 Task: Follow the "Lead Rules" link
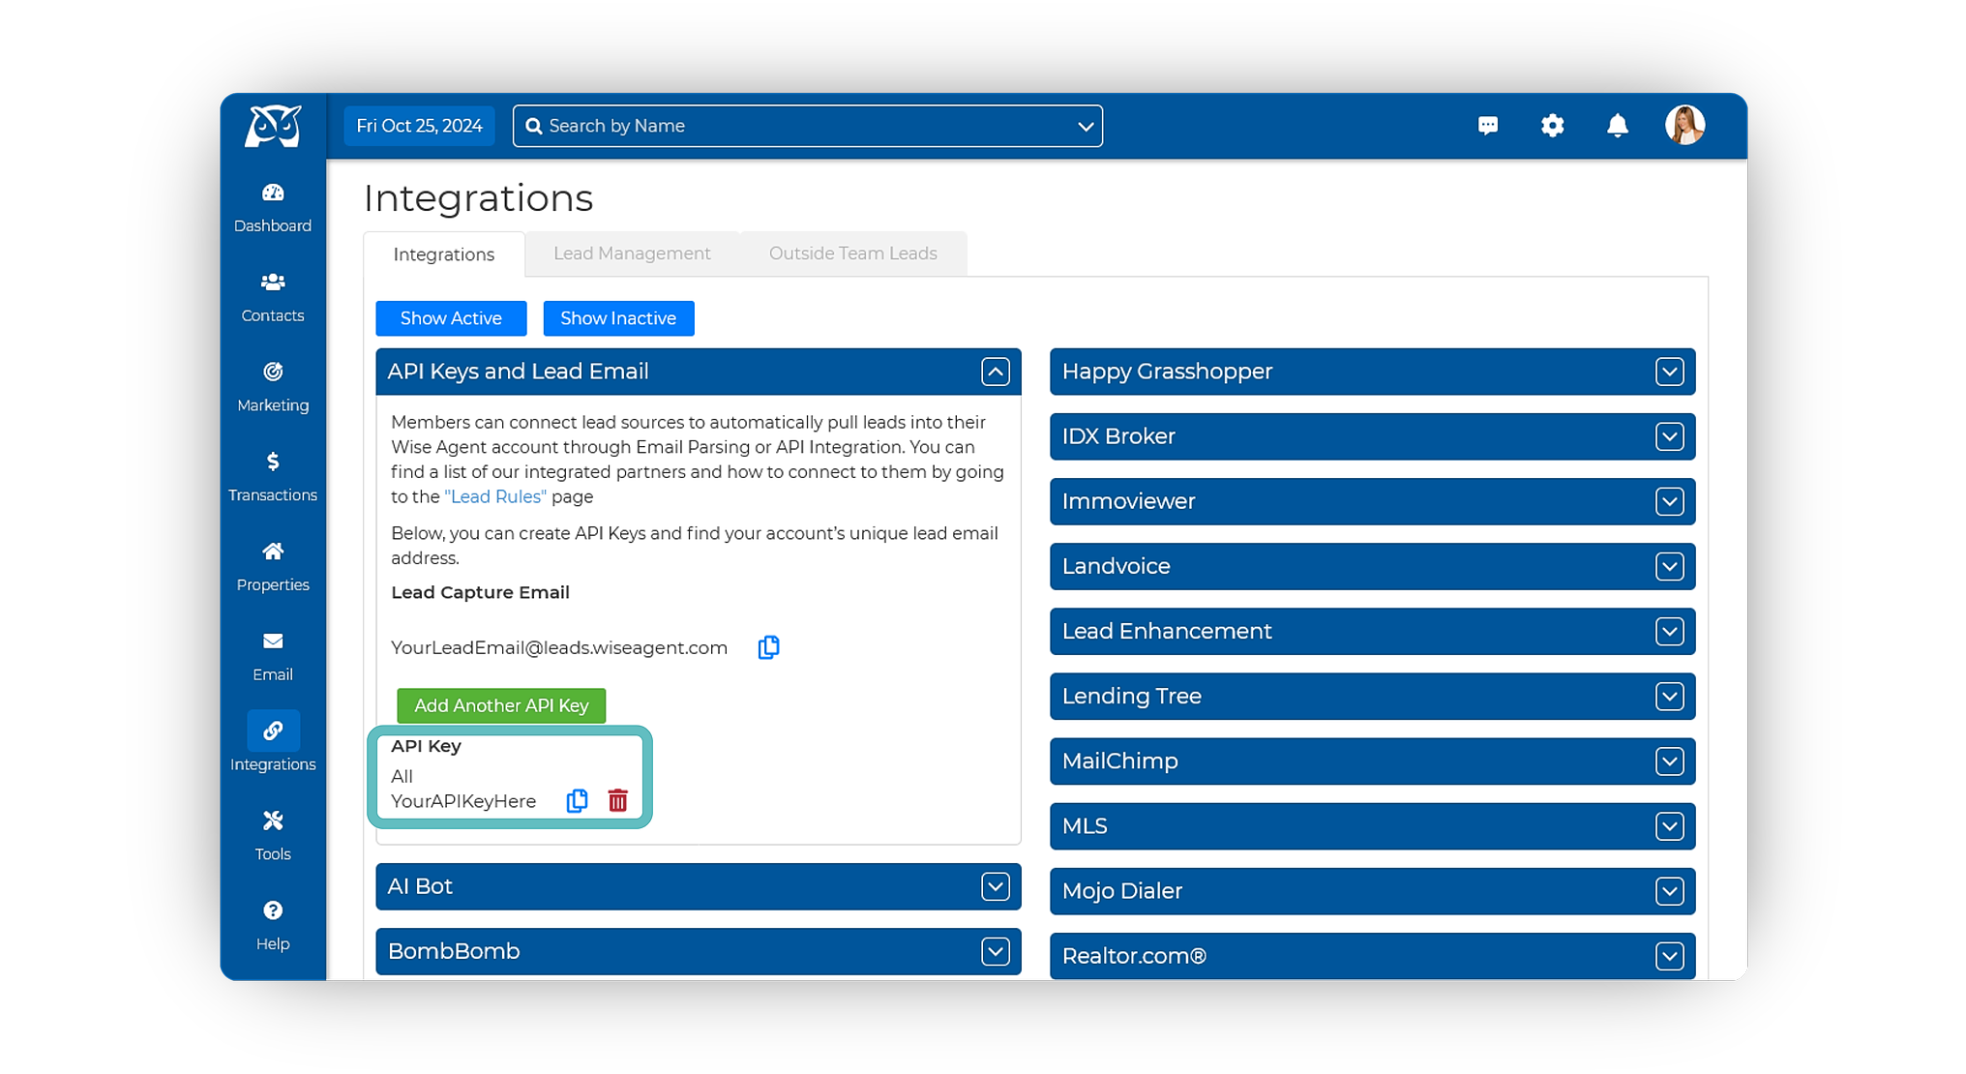(x=495, y=496)
